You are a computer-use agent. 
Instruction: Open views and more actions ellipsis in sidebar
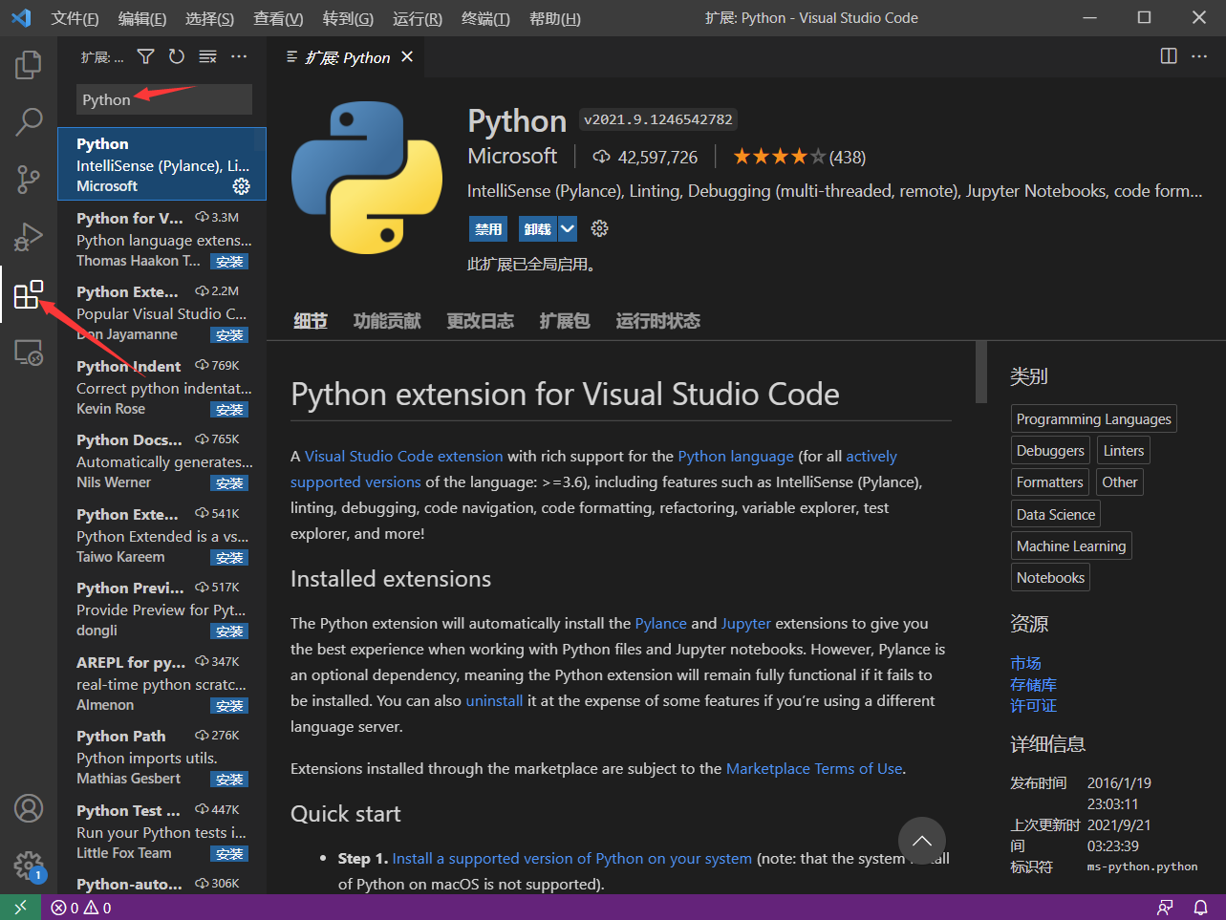[x=239, y=57]
